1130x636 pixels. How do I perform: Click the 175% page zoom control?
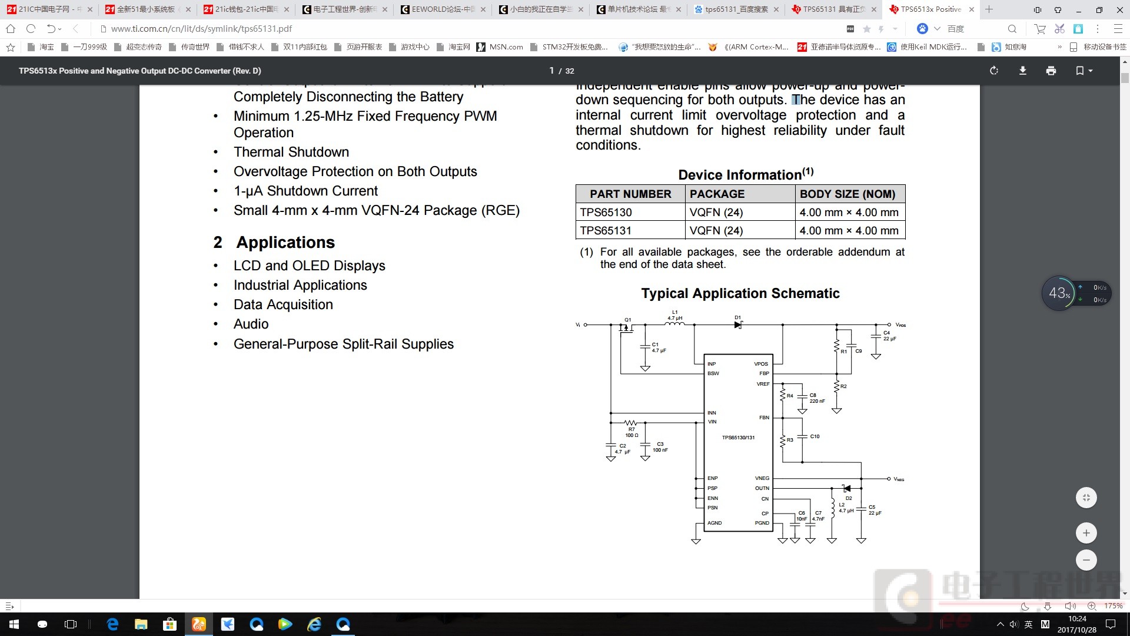1105,606
